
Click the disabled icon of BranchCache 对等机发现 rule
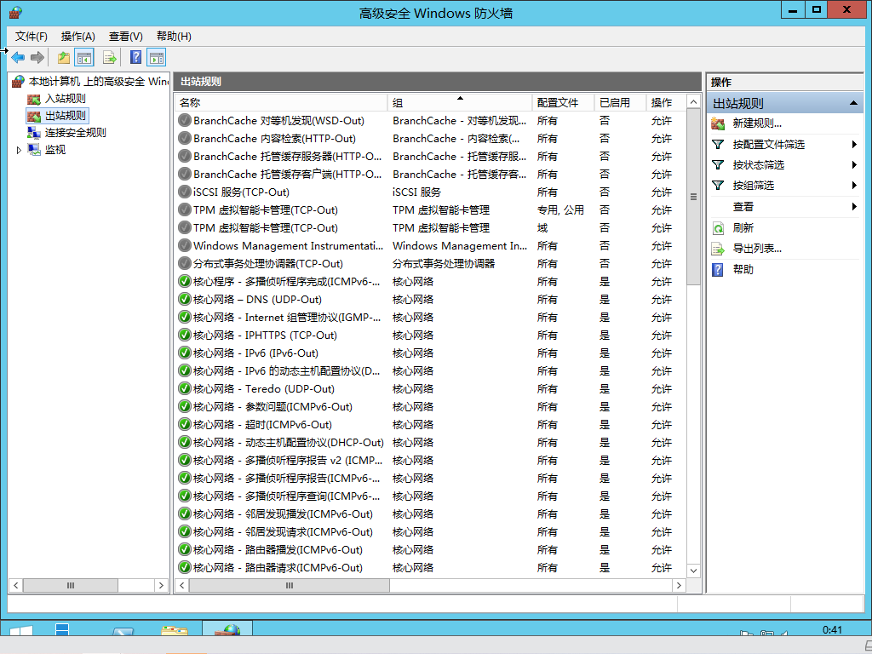click(185, 121)
